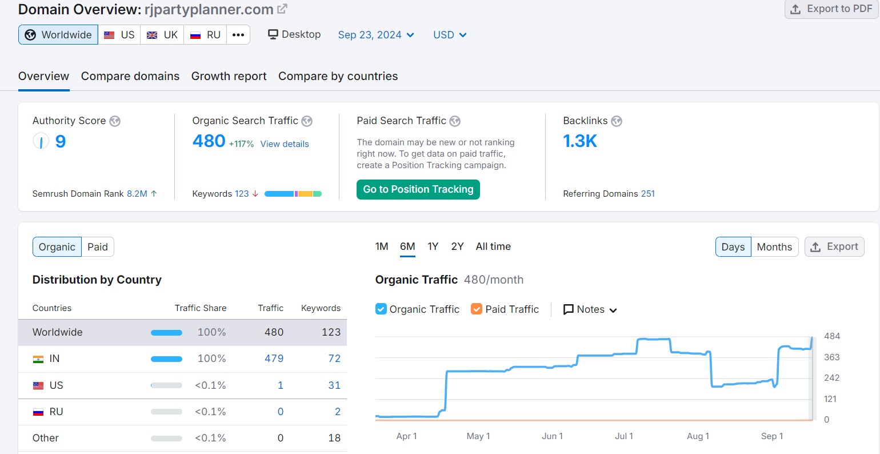Switch distribution view to Organic
Screen dimensions: 880x454
click(x=57, y=247)
